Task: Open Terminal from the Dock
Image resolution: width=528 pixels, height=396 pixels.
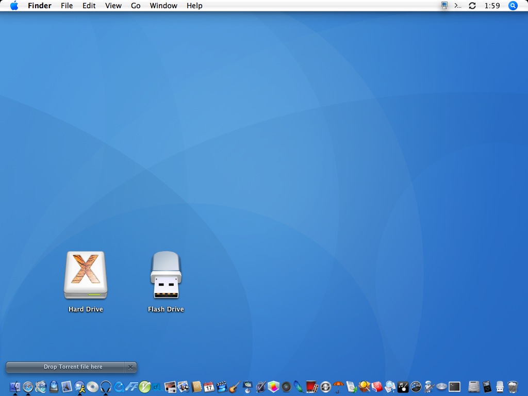Action: (454, 387)
